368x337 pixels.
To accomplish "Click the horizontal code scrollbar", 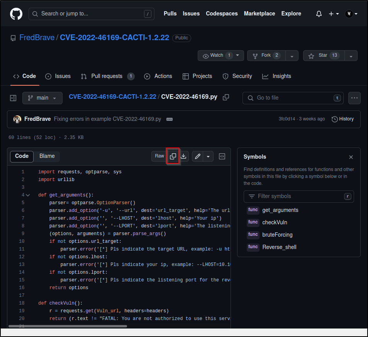I will pyautogui.click(x=68, y=326).
